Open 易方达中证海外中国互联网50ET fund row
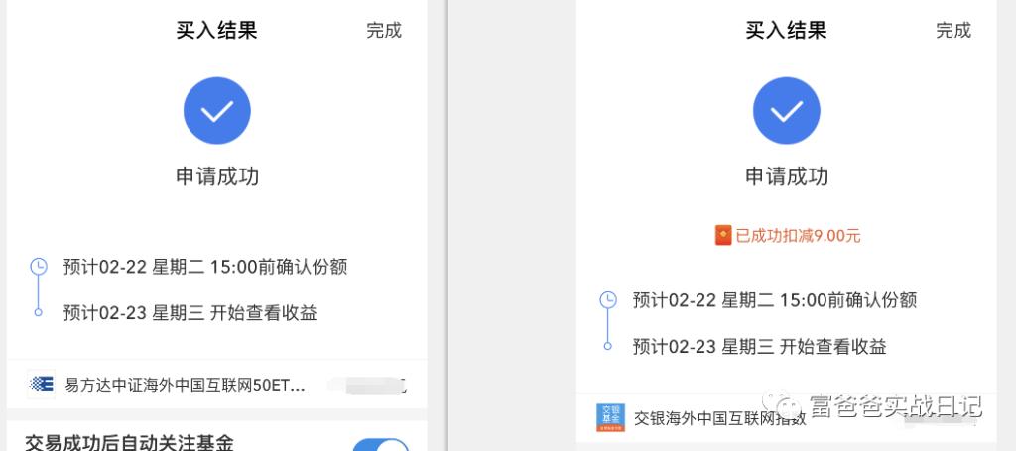Image resolution: width=1016 pixels, height=451 pixels. (185, 385)
